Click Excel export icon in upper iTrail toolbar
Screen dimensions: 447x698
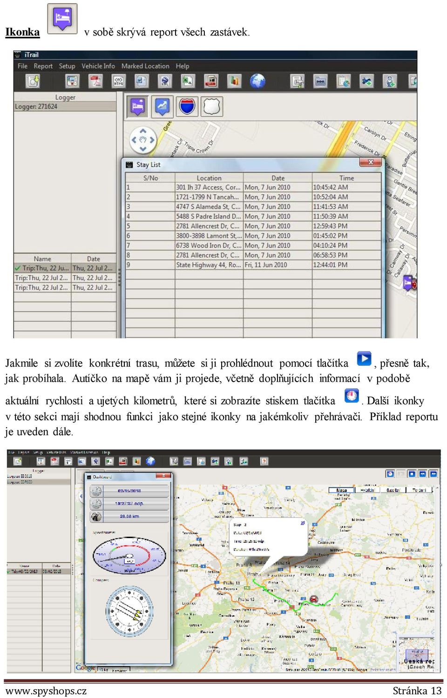click(188, 82)
